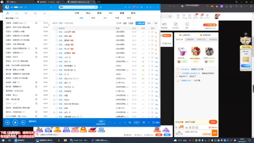
Task: Skip to next track
Action: click(23, 122)
